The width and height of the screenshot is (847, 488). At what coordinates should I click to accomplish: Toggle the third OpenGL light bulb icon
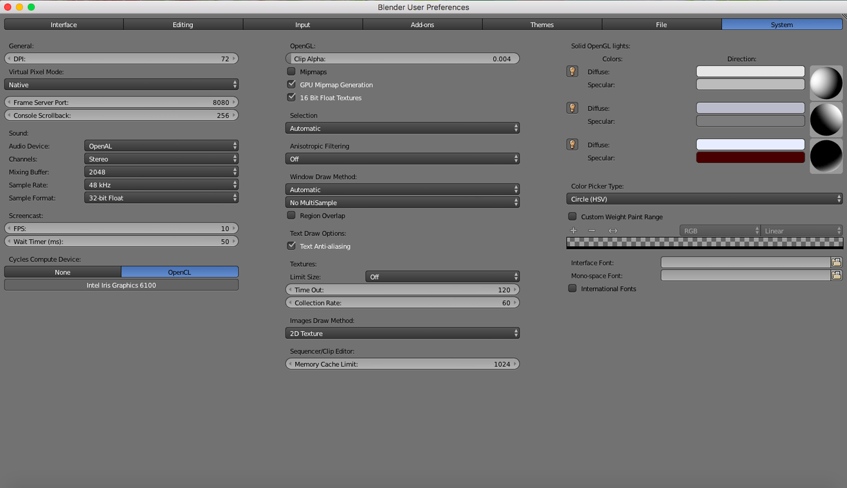click(572, 145)
